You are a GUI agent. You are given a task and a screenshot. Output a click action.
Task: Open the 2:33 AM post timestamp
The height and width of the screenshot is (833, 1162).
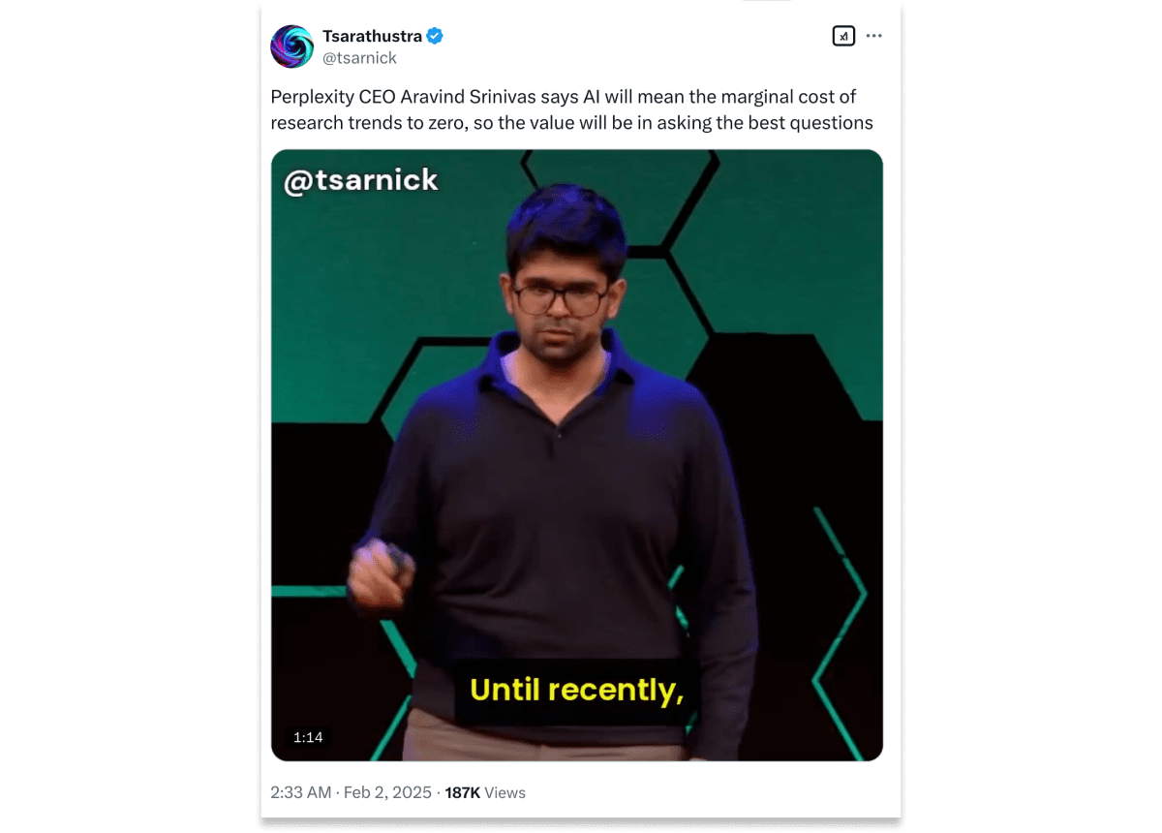pyautogui.click(x=300, y=792)
